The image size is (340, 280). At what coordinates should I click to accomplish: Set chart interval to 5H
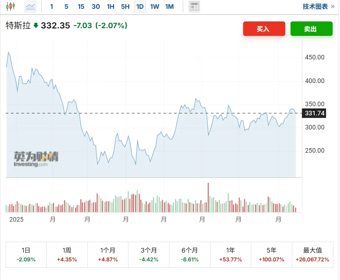coord(125,6)
